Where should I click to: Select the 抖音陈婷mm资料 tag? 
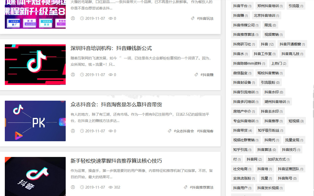coord(249,63)
